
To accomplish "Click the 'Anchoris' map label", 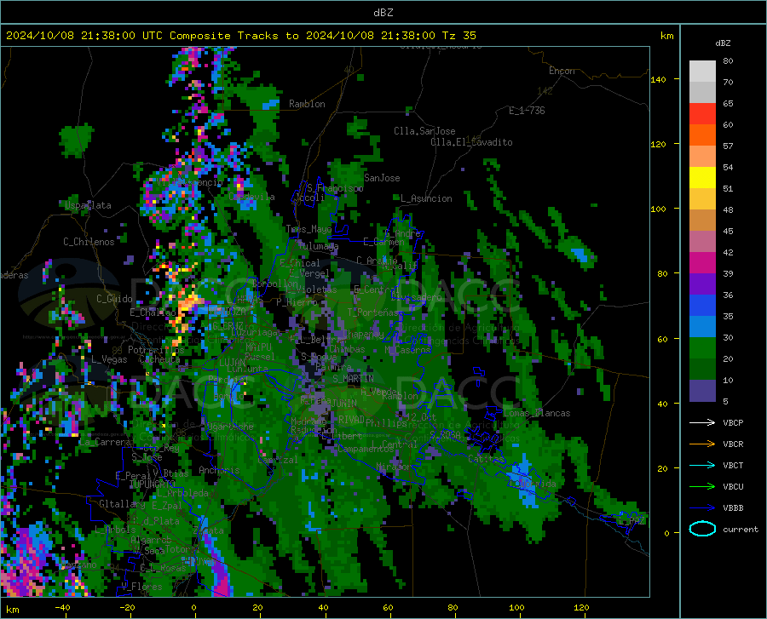I will (x=219, y=471).
